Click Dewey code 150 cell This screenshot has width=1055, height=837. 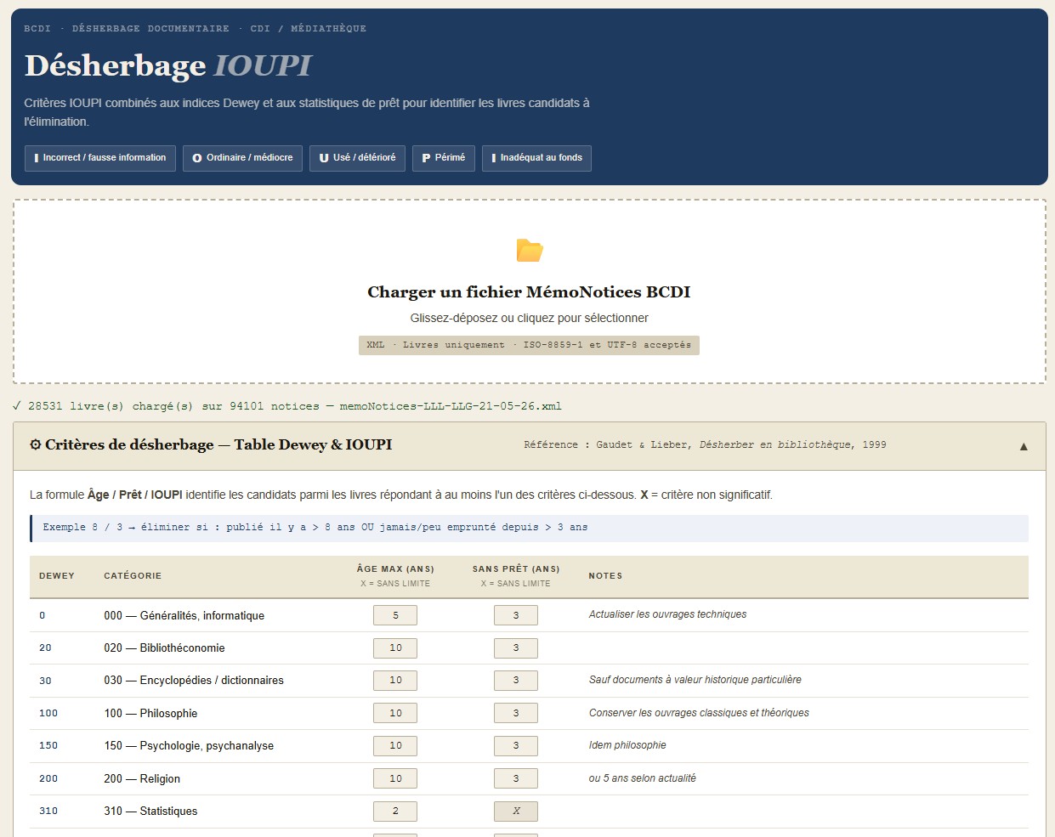[x=48, y=746]
